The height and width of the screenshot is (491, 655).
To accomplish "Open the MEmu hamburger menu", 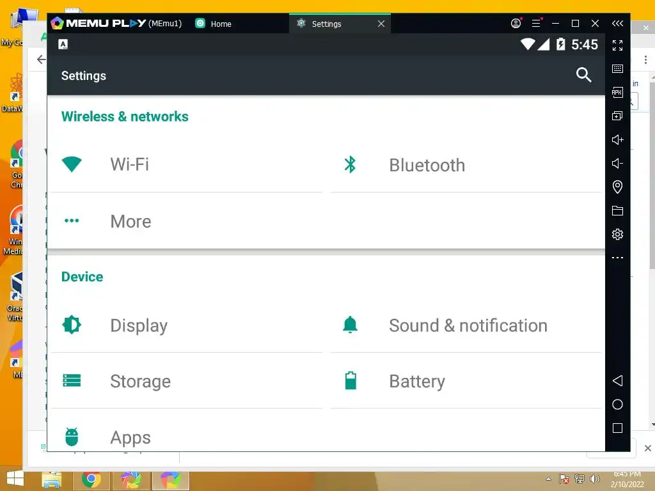I will click(x=536, y=24).
